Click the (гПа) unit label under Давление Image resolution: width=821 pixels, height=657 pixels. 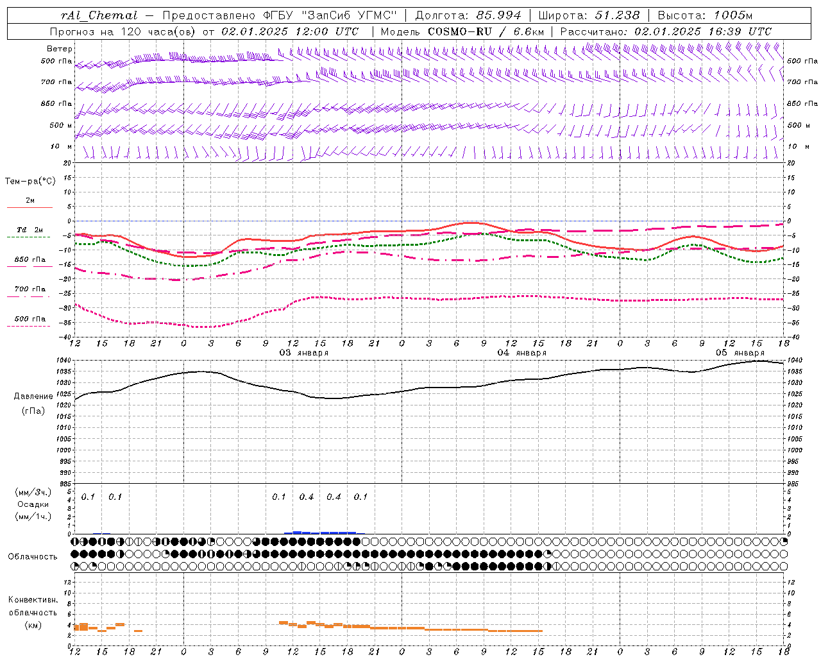pyautogui.click(x=33, y=411)
